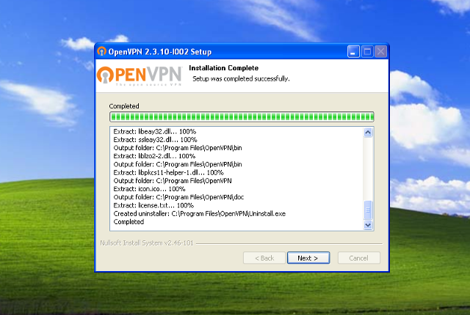Viewport: 470px width, 315px height.
Task: Select 'Extract: ssleay32.dll... 100%' log line
Action: coord(155,140)
